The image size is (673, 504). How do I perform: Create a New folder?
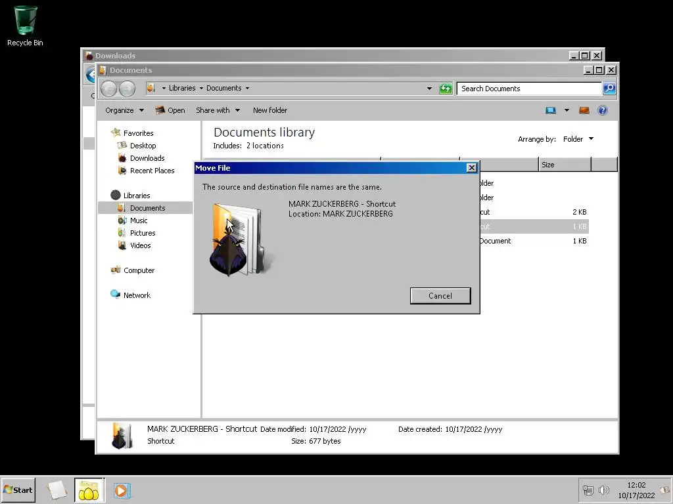pos(270,110)
